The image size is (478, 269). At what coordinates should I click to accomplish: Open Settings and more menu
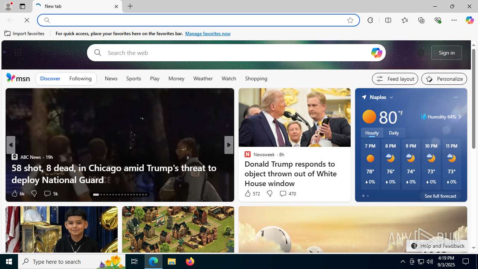(x=454, y=20)
